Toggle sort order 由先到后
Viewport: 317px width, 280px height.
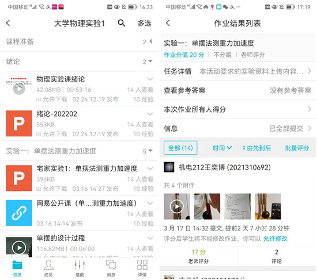[x=256, y=148]
